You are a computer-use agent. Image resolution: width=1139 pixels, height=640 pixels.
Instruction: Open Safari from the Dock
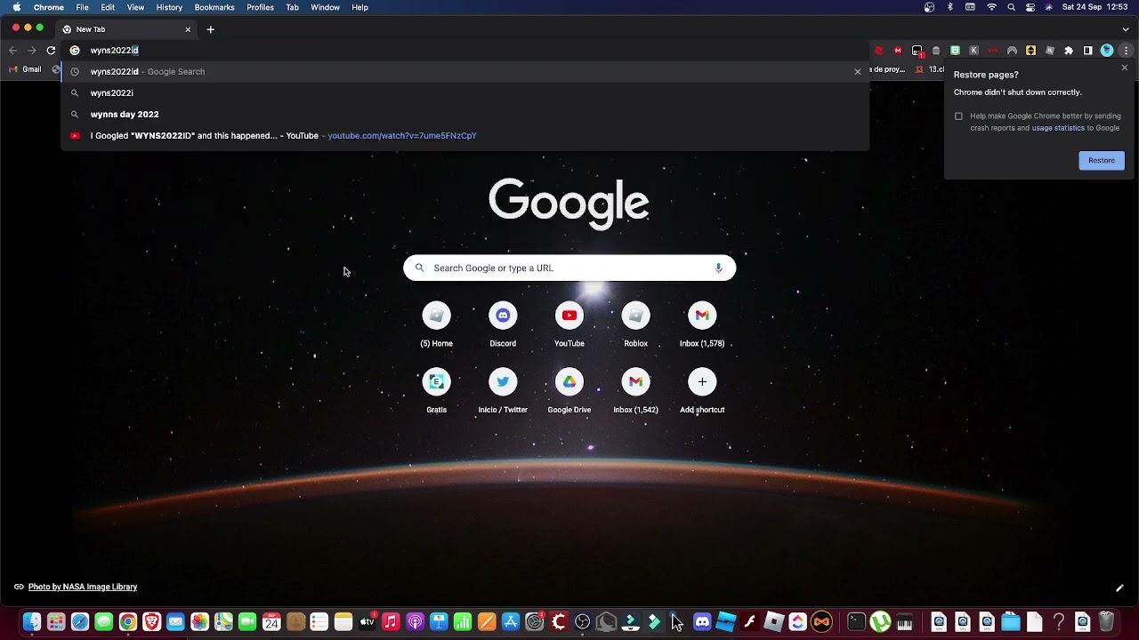pos(80,622)
